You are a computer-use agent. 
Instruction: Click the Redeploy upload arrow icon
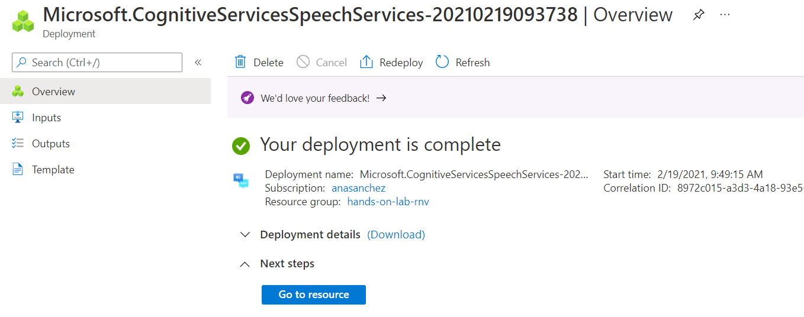pos(366,62)
